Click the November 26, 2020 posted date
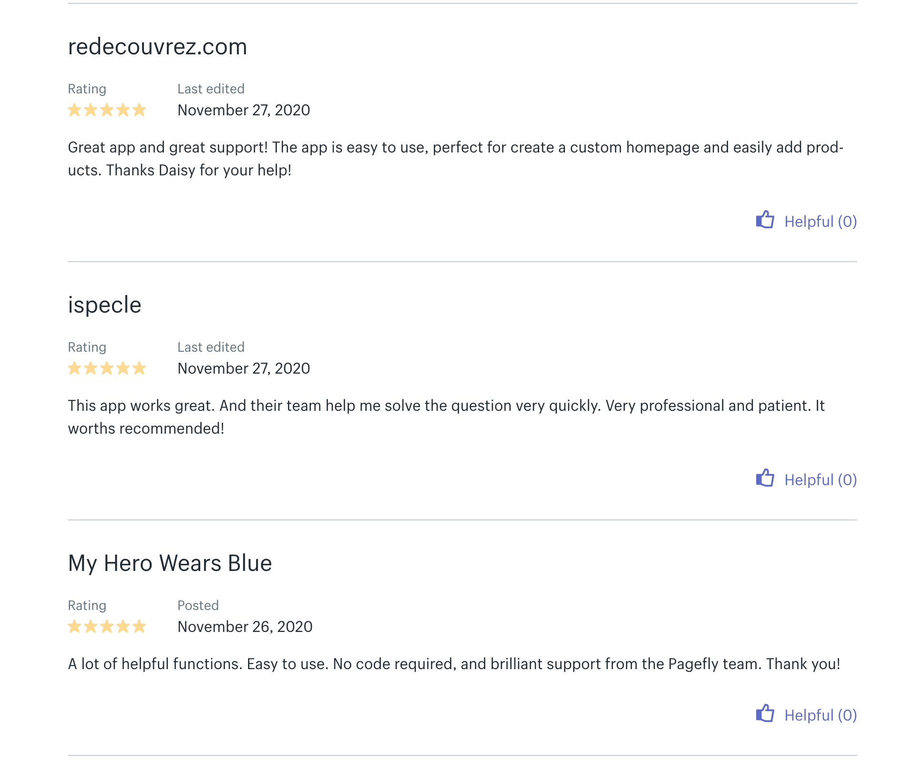The image size is (924, 763). 245,627
